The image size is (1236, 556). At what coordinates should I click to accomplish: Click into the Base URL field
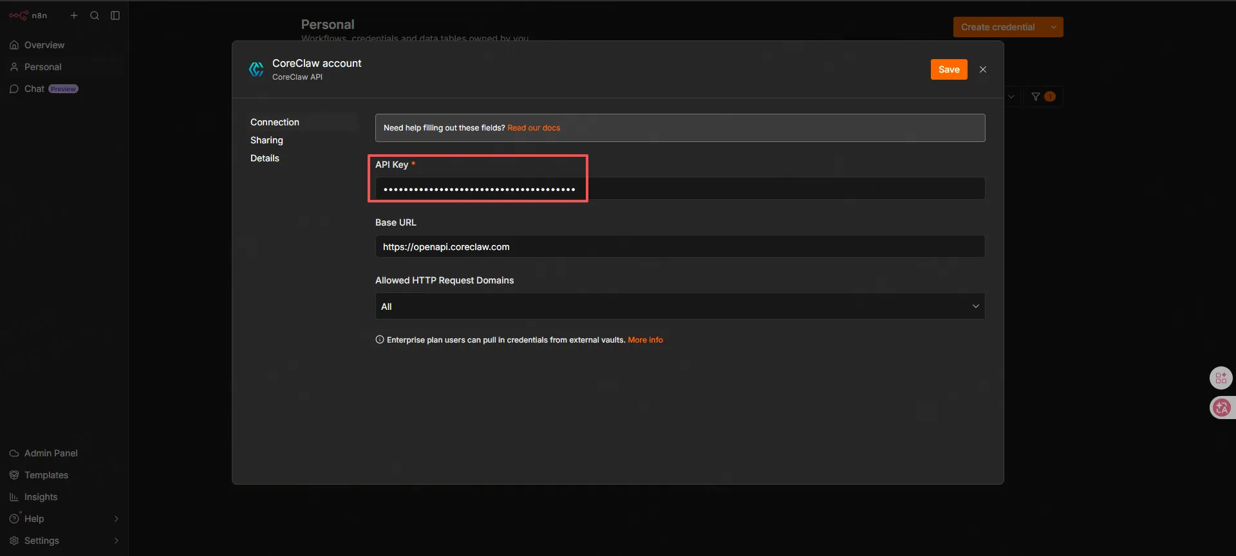(x=680, y=246)
